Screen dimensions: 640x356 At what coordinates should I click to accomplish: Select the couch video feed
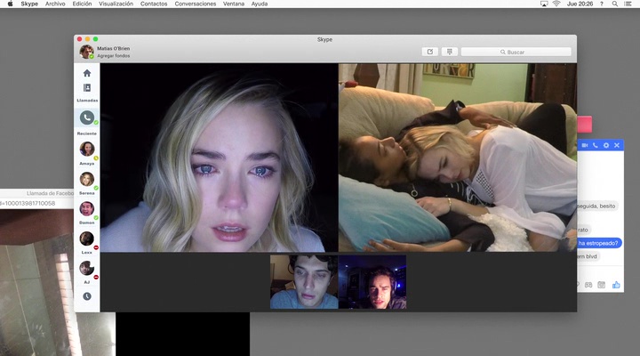coord(458,158)
